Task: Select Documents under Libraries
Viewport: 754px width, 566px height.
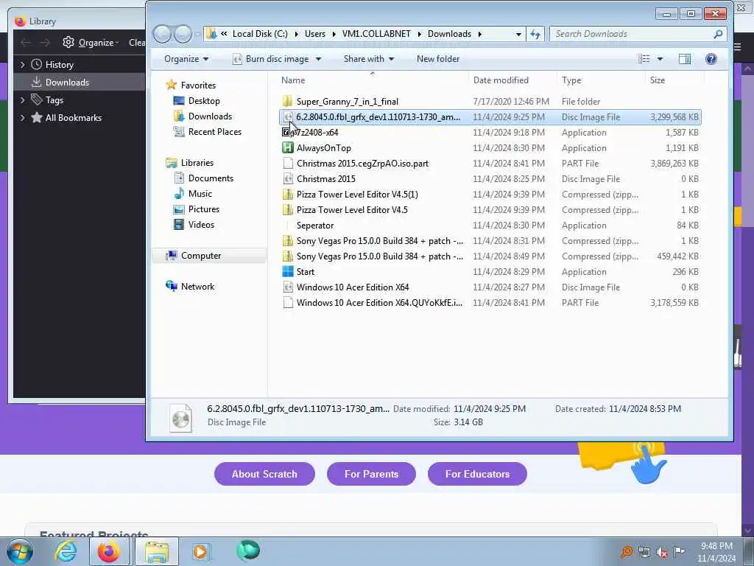Action: pyautogui.click(x=211, y=178)
